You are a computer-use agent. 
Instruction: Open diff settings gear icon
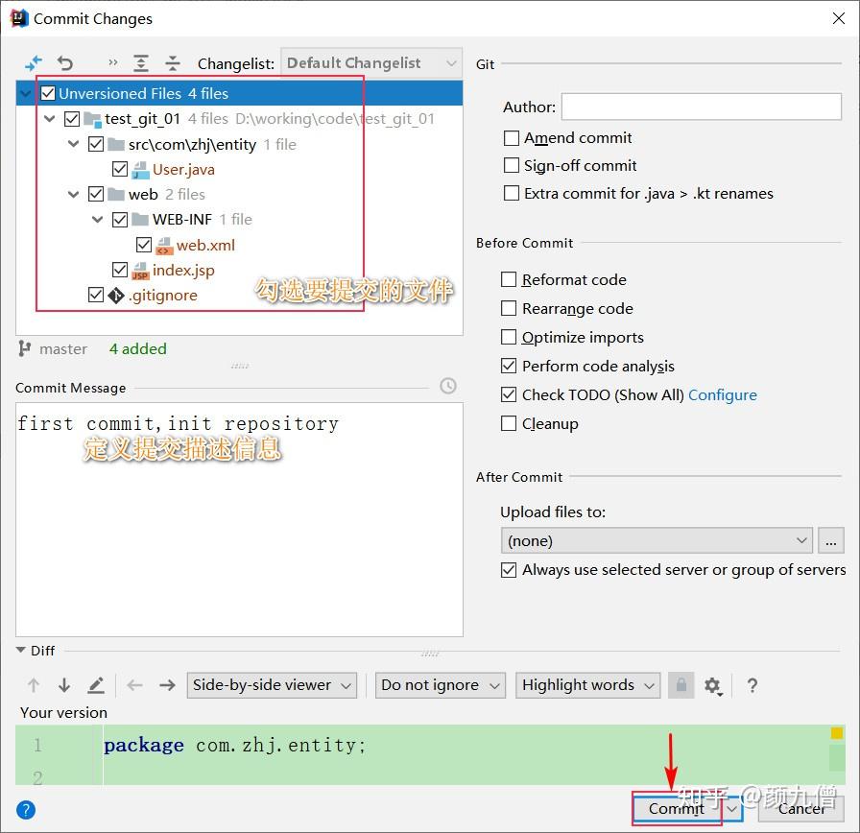point(713,685)
